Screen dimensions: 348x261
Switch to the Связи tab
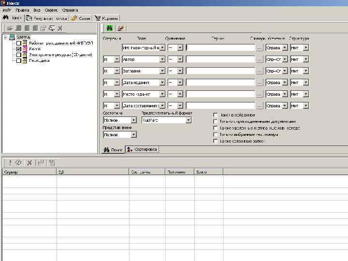81,18
